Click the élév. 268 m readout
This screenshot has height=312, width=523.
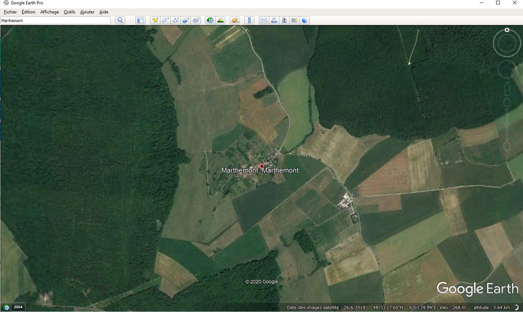point(453,307)
